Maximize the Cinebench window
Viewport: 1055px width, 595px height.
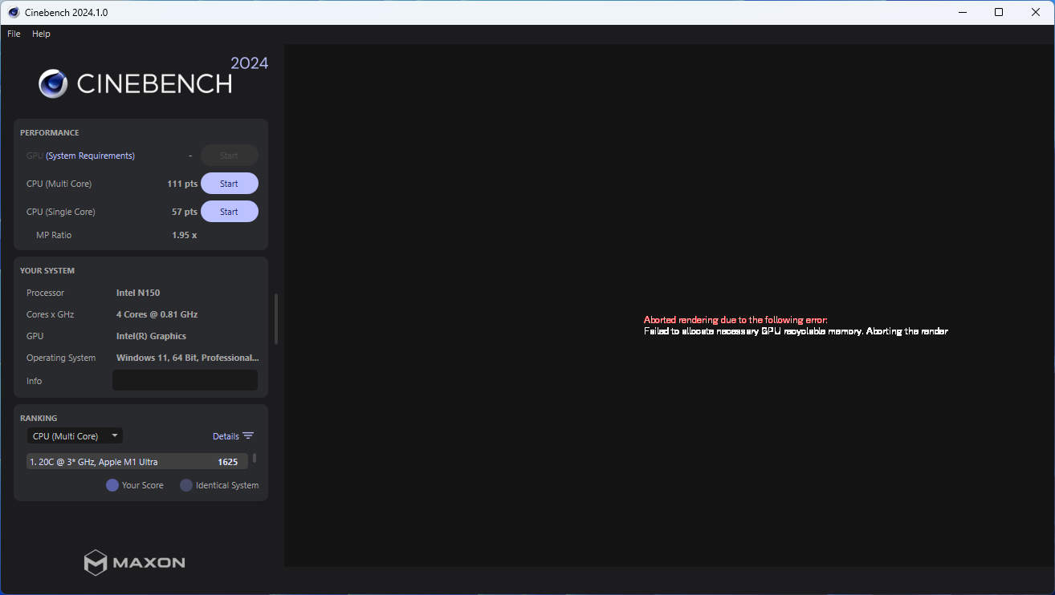pyautogui.click(x=999, y=12)
